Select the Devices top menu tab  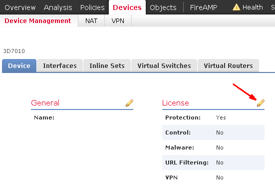coord(127,7)
